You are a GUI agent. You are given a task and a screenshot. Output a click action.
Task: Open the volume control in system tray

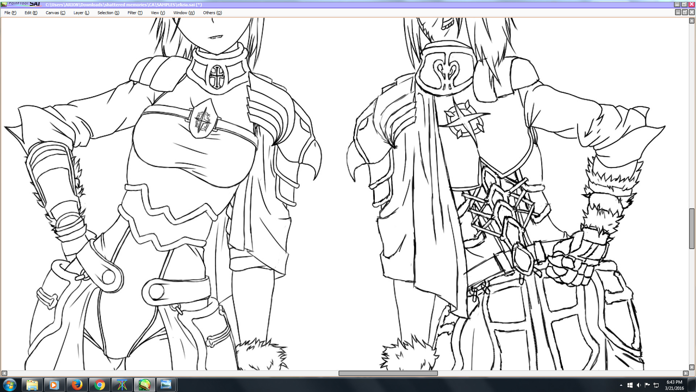click(639, 384)
